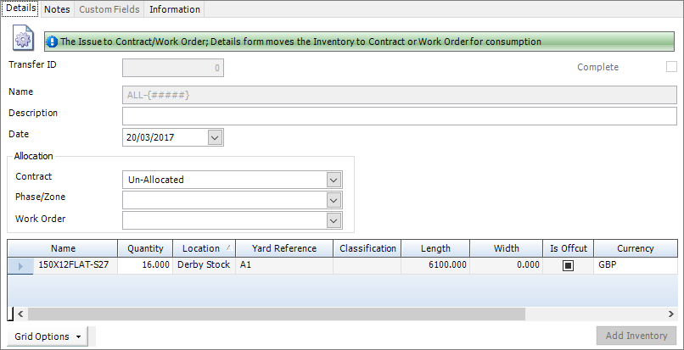Click the blue info icon in banner
Image resolution: width=684 pixels, height=350 pixels.
click(x=52, y=41)
